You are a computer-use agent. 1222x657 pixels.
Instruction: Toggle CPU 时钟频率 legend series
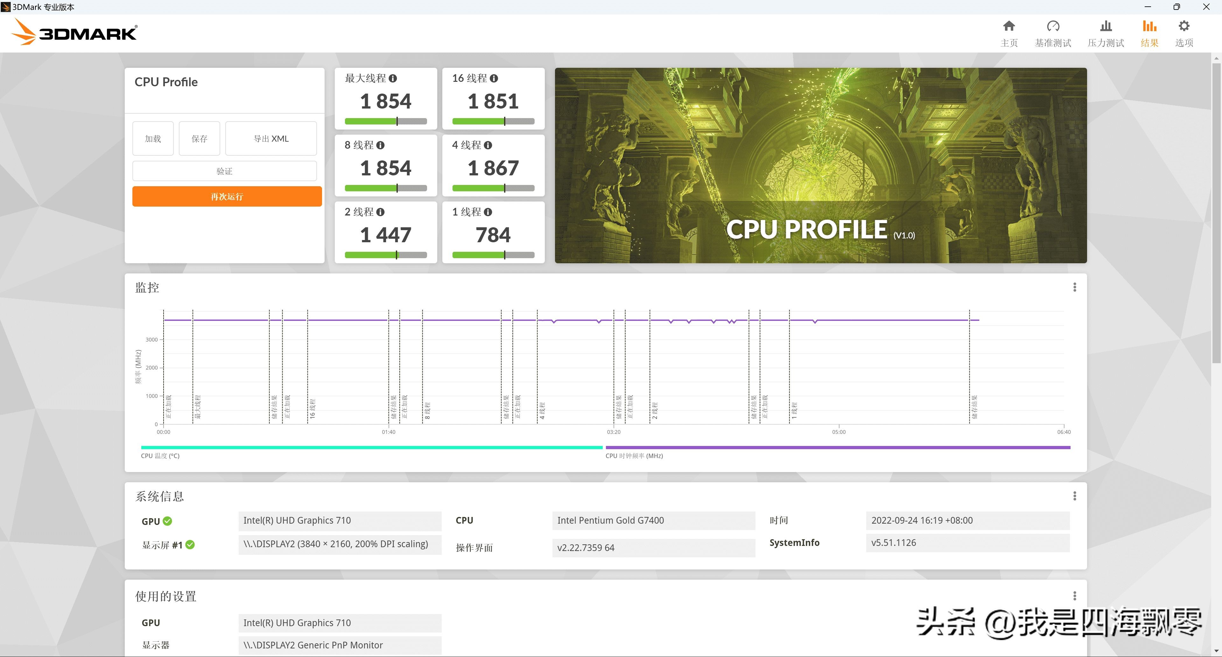(x=634, y=456)
